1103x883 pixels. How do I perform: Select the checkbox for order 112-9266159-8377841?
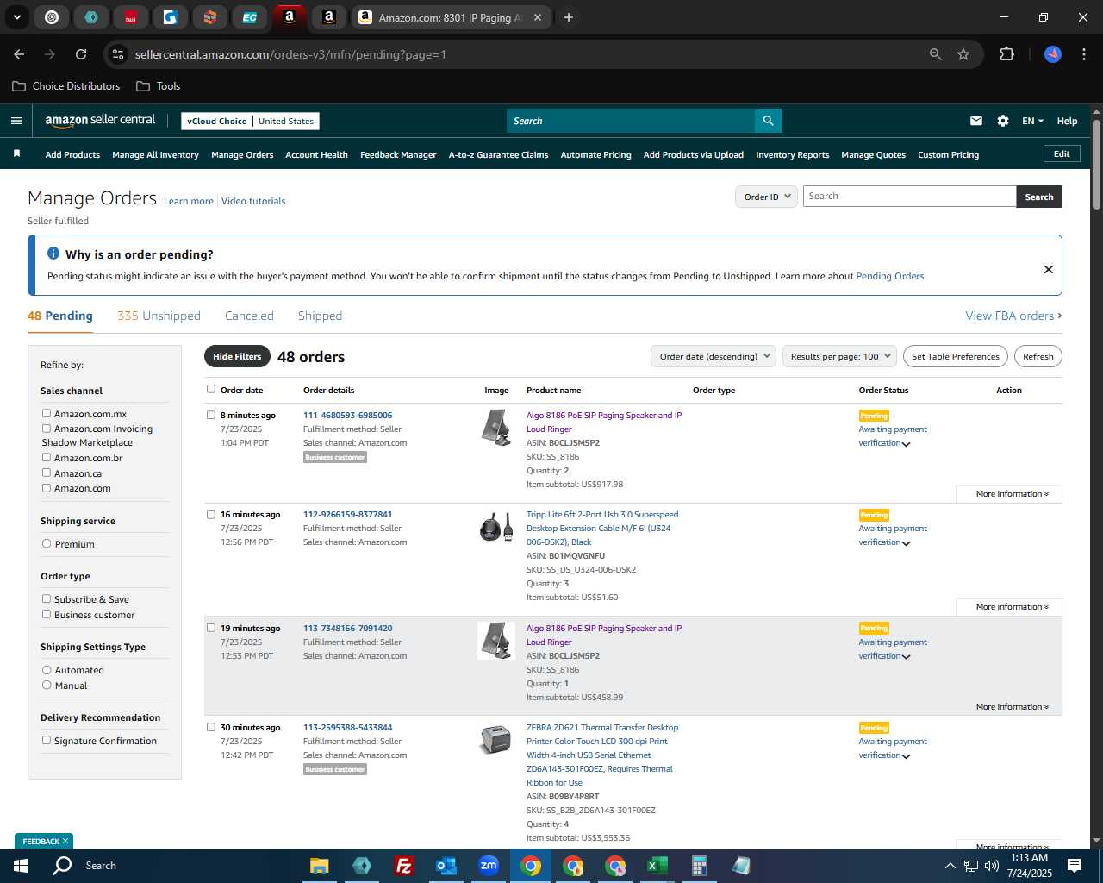tap(211, 514)
